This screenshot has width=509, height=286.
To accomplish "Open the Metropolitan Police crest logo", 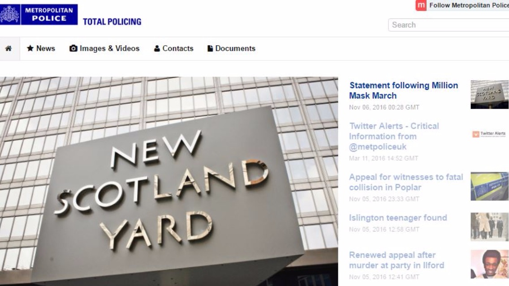I will coord(10,15).
